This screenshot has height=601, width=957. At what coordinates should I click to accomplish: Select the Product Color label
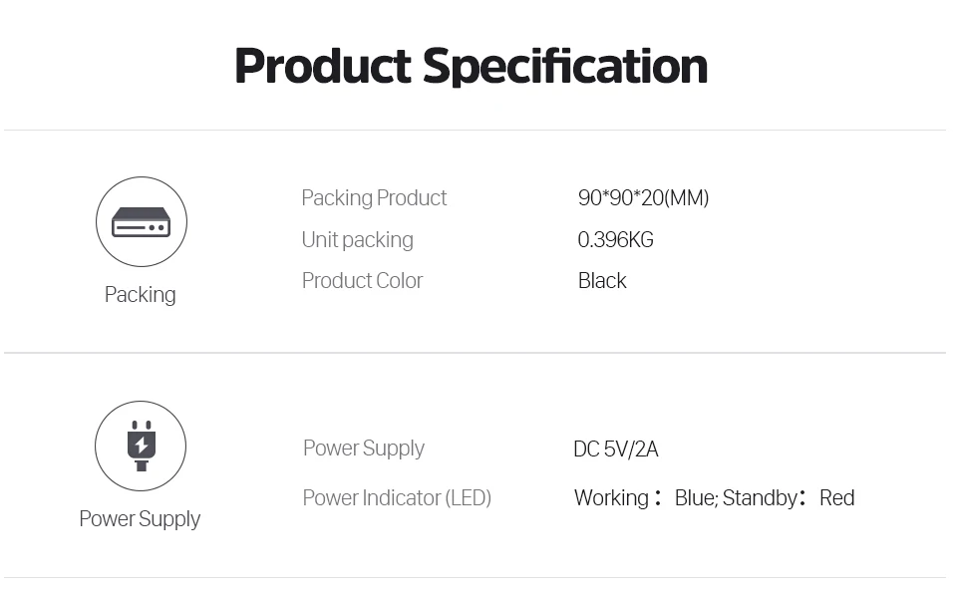(x=362, y=281)
